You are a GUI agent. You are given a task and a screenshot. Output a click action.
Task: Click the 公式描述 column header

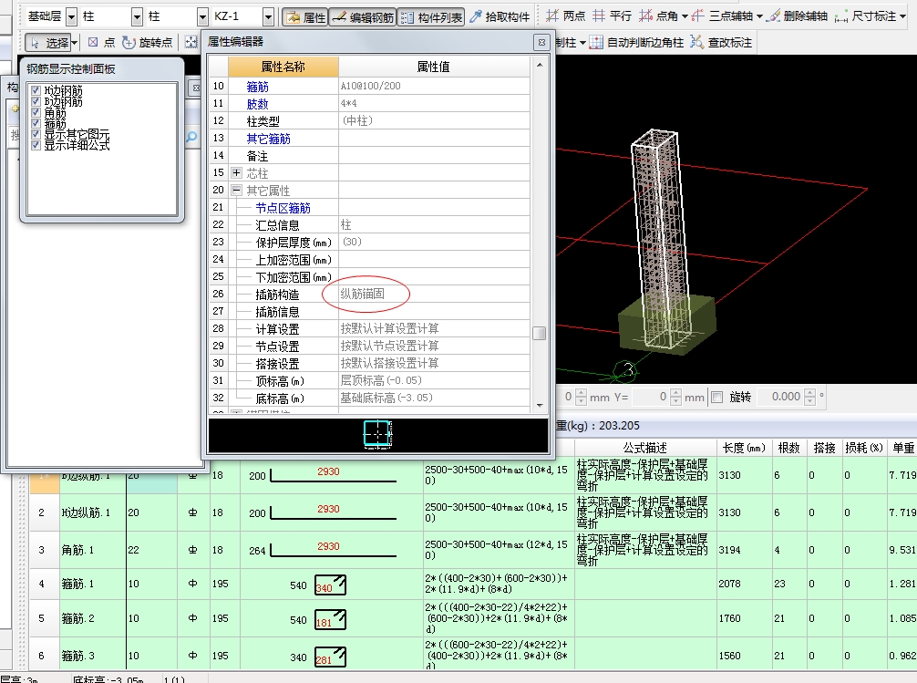[644, 448]
